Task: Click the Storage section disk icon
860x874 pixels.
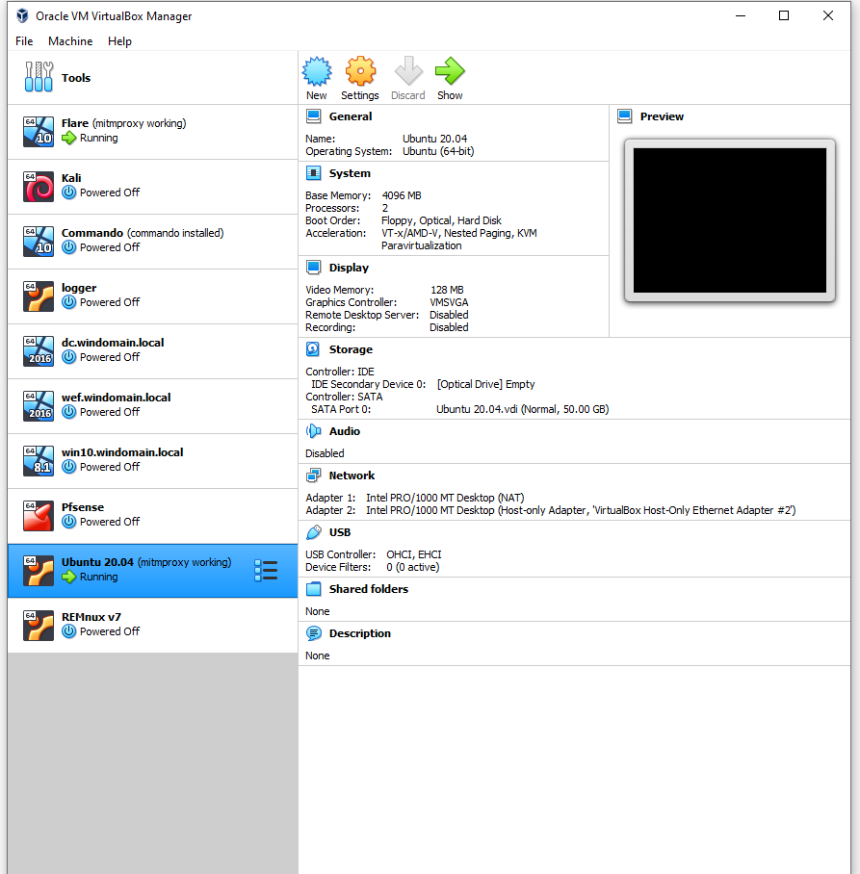Action: 313,349
